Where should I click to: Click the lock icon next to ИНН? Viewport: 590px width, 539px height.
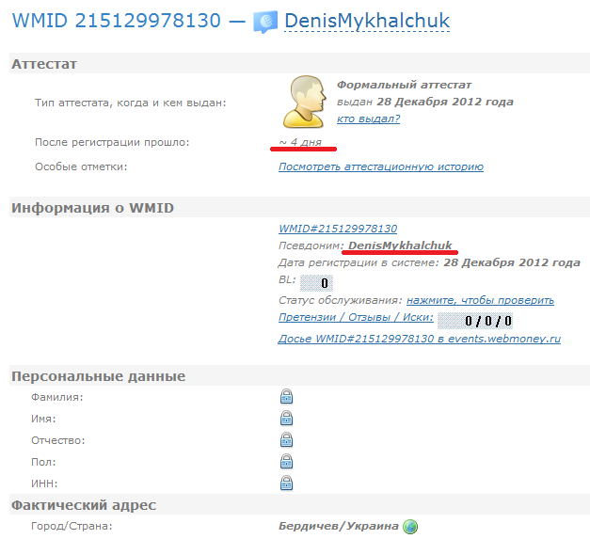click(286, 483)
